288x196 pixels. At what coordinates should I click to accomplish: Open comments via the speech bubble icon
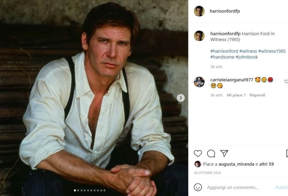(x=211, y=154)
